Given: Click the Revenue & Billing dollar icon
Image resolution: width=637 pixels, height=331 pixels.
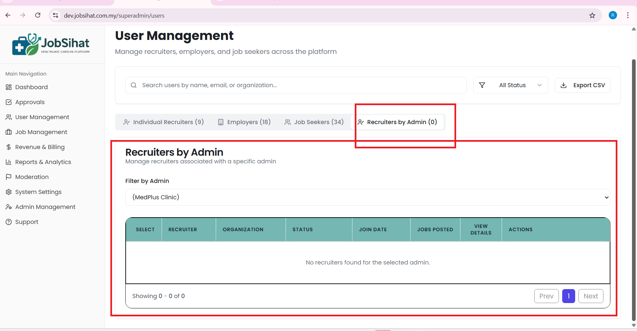Looking at the screenshot, I should pyautogui.click(x=9, y=147).
